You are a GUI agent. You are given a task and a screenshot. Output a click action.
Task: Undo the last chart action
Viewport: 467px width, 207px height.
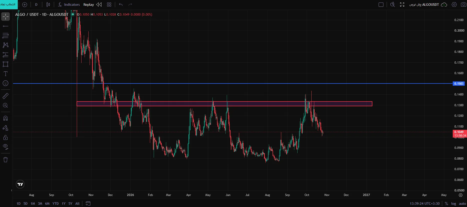tap(121, 5)
